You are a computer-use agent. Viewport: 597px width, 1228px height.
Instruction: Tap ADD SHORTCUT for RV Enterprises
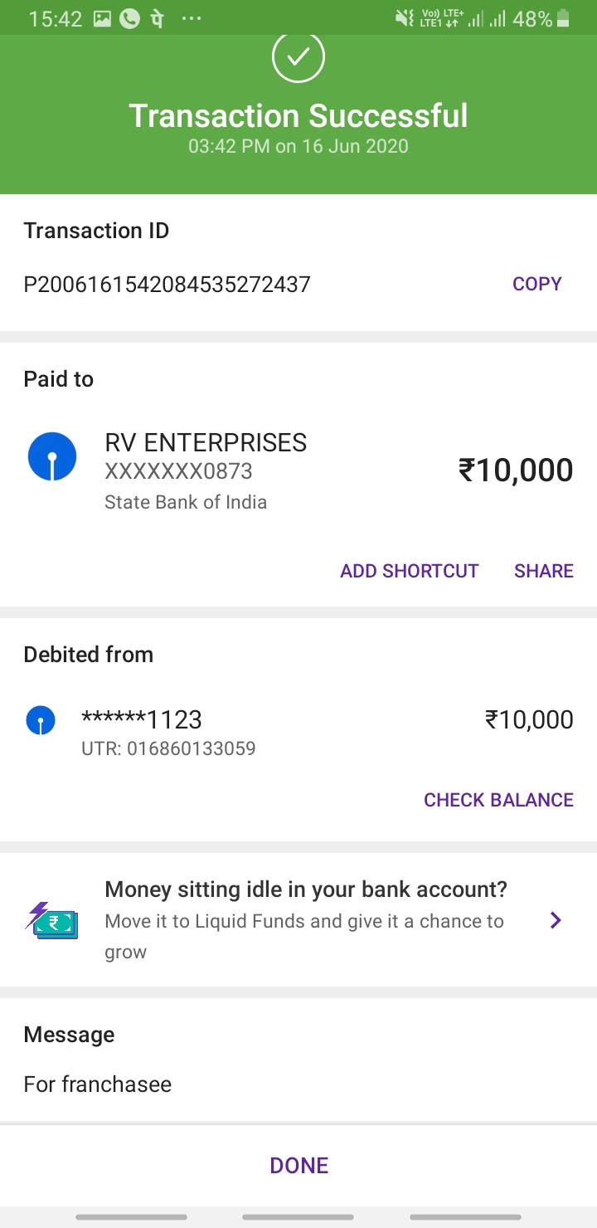pyautogui.click(x=409, y=571)
